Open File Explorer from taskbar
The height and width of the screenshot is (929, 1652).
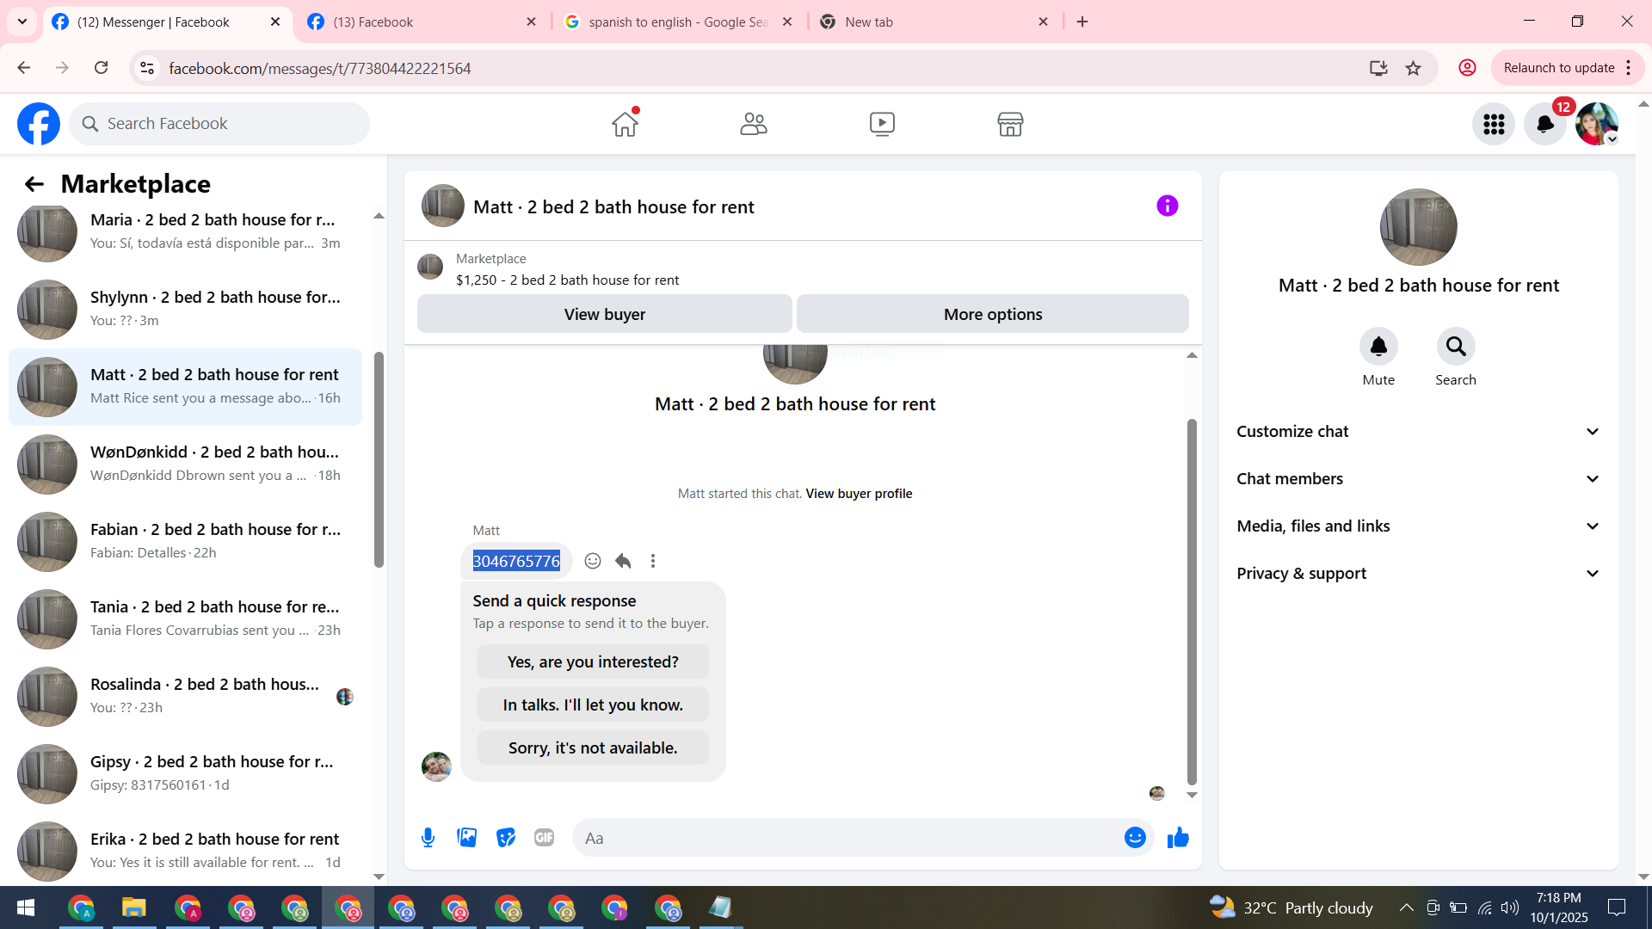click(x=134, y=907)
